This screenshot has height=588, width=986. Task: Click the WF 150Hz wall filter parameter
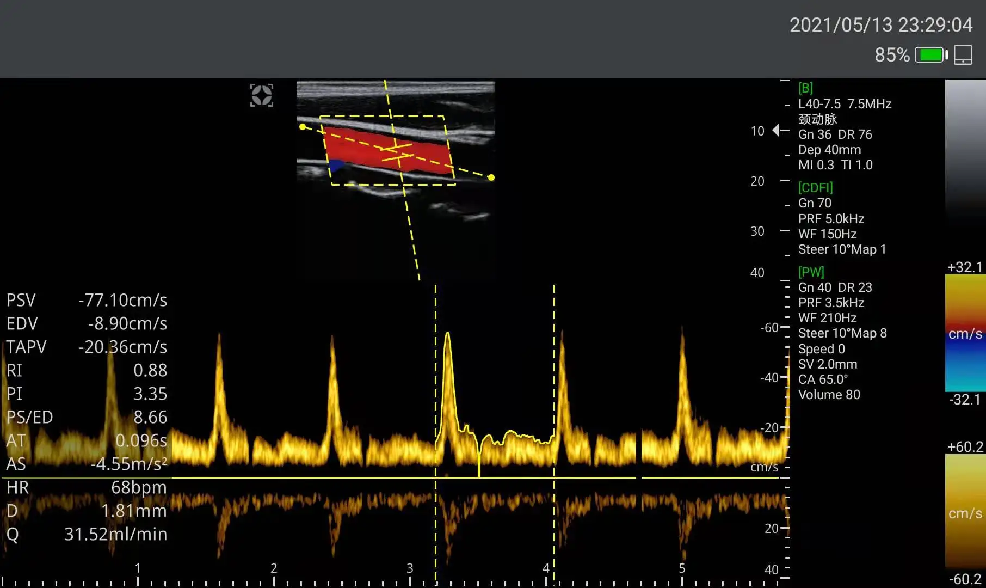(x=827, y=234)
